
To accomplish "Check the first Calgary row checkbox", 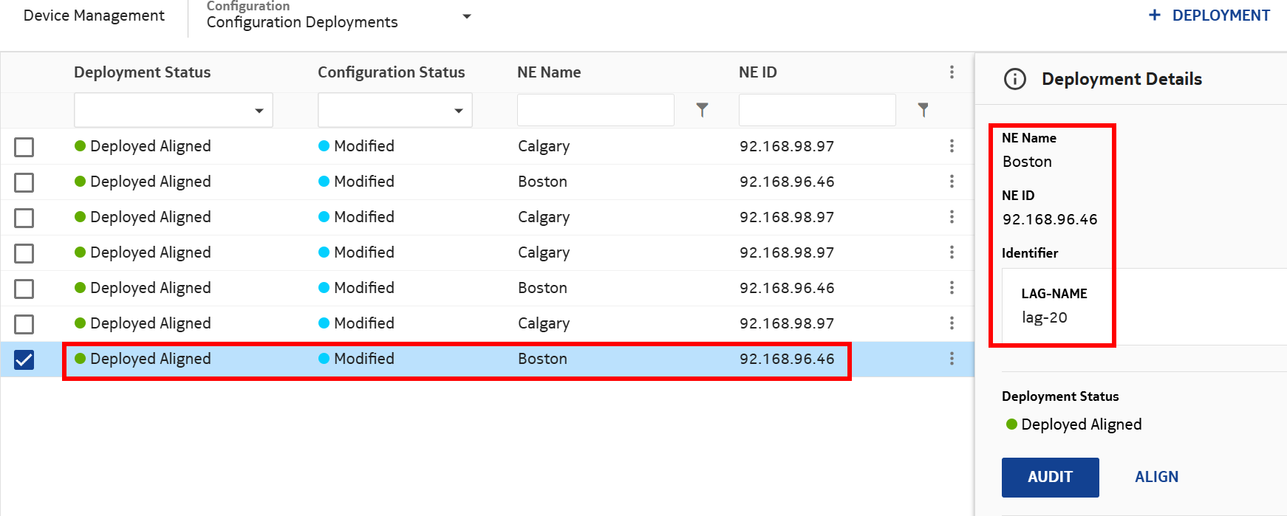I will (x=24, y=147).
